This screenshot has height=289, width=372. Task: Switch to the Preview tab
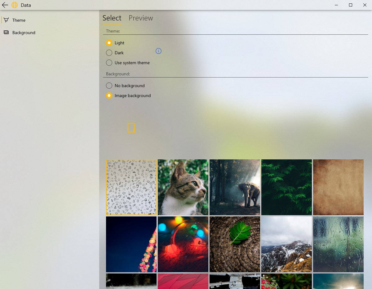point(141,18)
